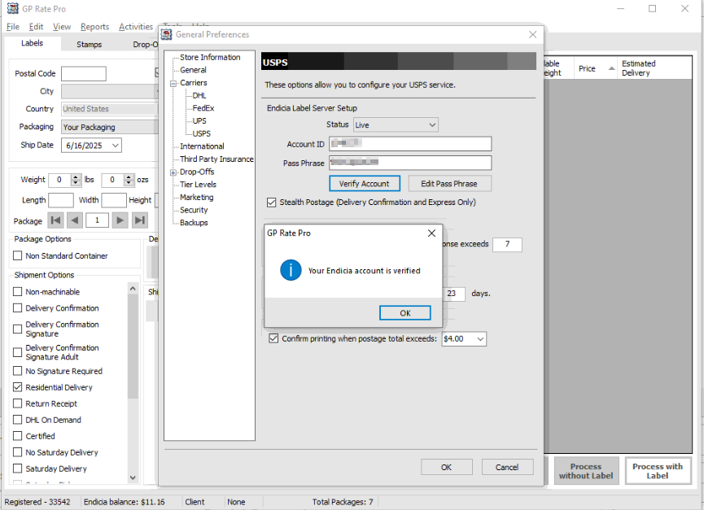Cancel the General Preferences dialog

click(507, 467)
